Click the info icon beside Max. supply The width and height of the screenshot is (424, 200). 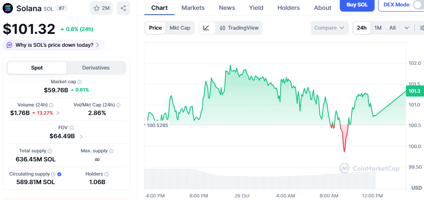pos(111,151)
